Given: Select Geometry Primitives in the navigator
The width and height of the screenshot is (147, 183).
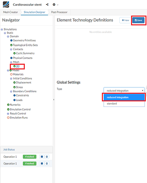Looking at the screenshot, I should point(24,40).
